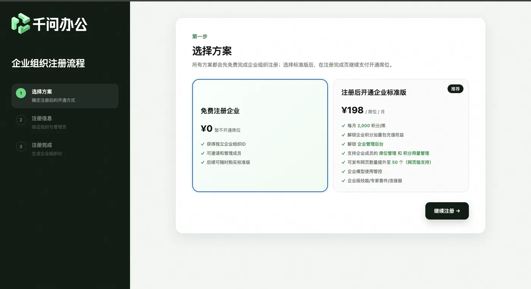This screenshot has width=531, height=289.
Task: Click the 推荐 badge on standard plan
Action: click(x=455, y=89)
